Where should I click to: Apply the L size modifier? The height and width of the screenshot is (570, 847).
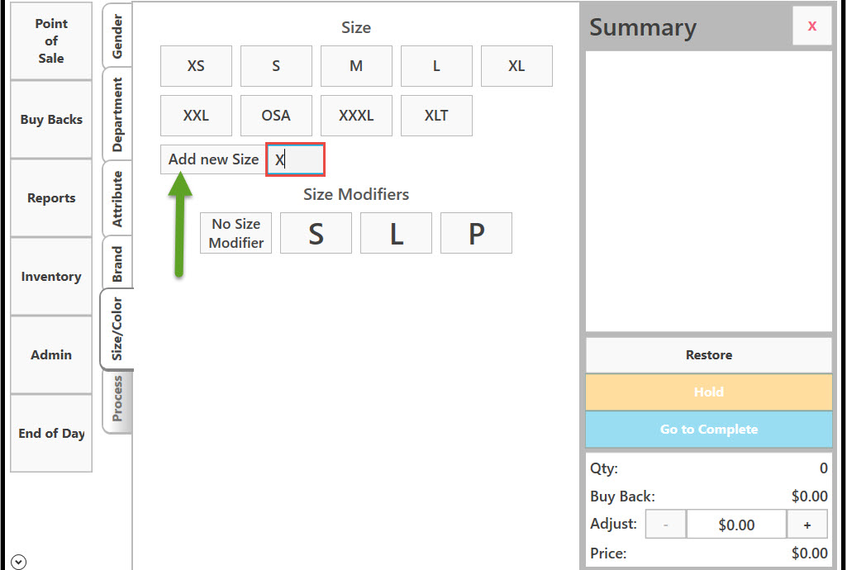point(396,233)
